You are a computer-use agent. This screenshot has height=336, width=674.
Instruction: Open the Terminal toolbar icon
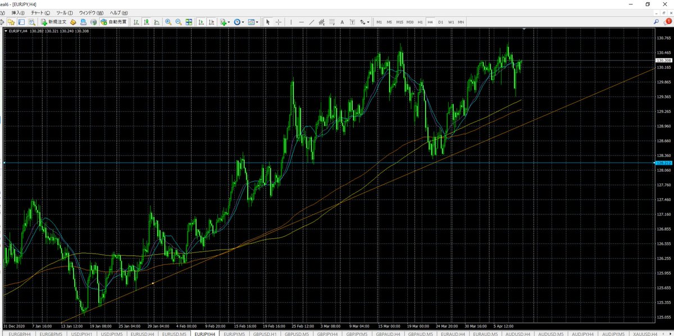(21, 22)
